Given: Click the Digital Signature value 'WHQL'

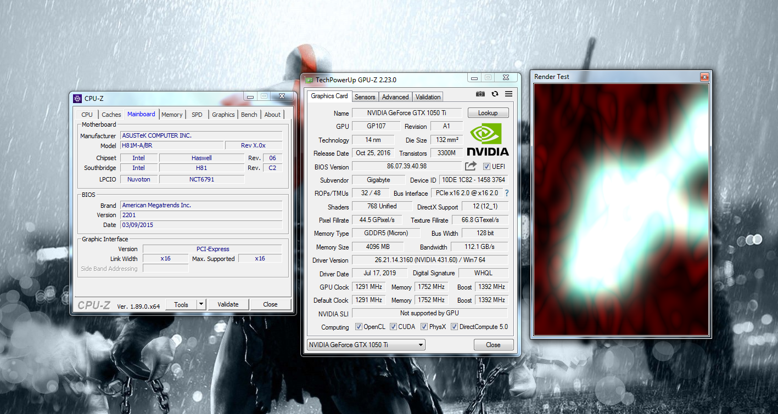Looking at the screenshot, I should (483, 273).
